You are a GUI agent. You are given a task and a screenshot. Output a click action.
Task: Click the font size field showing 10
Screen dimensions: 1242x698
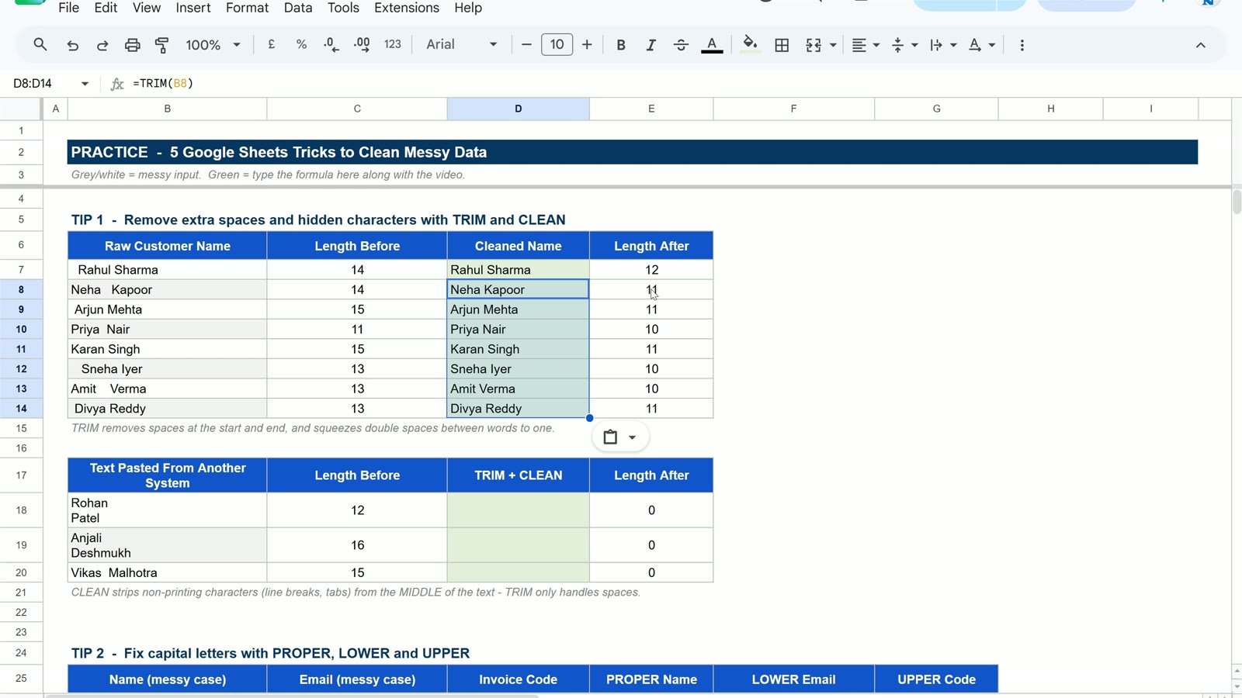coord(557,45)
